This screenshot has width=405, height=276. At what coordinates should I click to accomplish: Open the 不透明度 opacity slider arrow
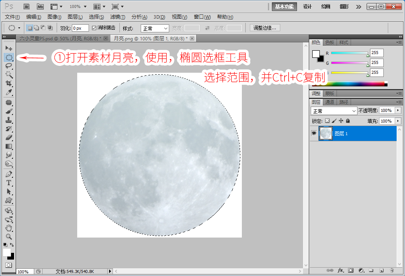point(398,110)
